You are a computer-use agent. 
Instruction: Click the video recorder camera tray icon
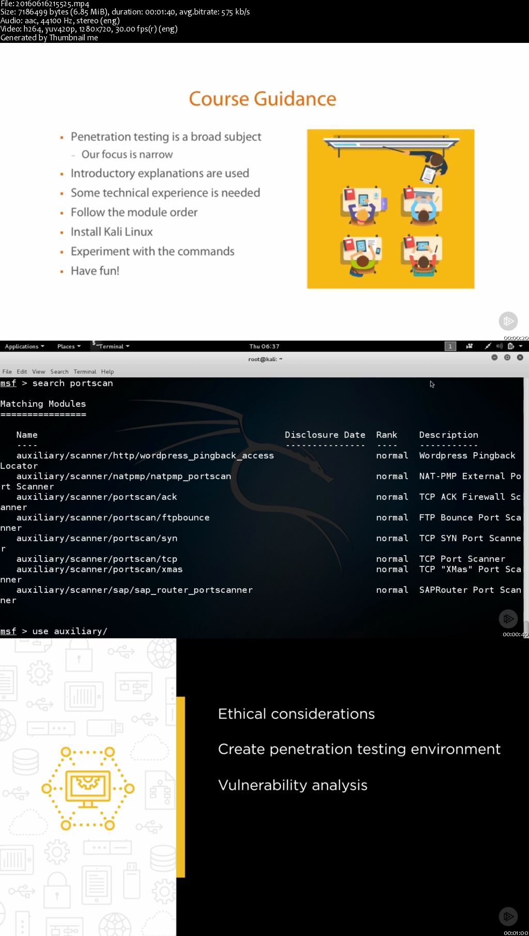469,346
